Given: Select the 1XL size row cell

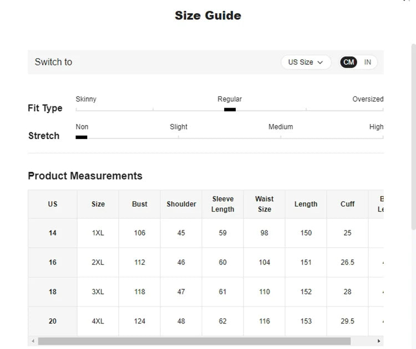Looking at the screenshot, I should [x=98, y=233].
